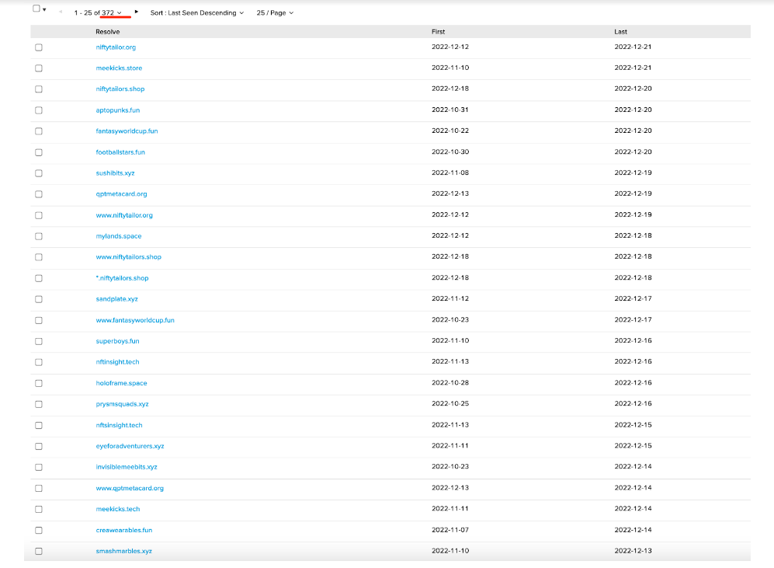Click the prysmsquads.xyz link
The image size is (774, 568).
tap(122, 404)
